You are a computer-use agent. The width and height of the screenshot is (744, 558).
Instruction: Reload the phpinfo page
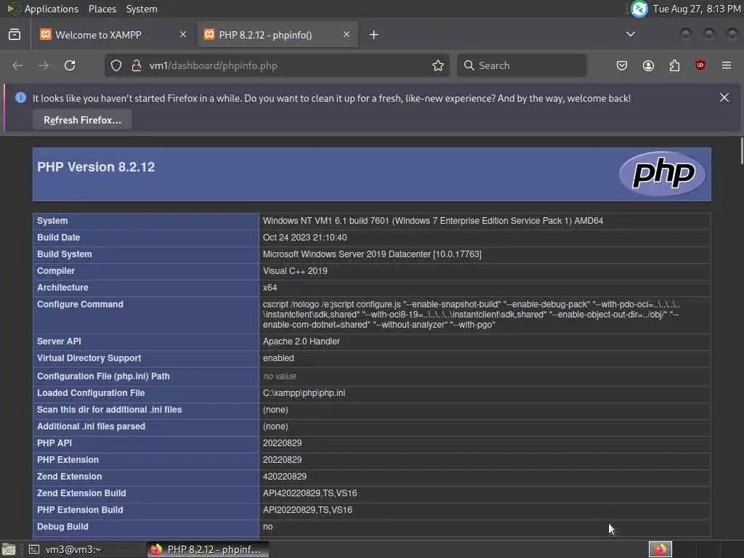[70, 65]
